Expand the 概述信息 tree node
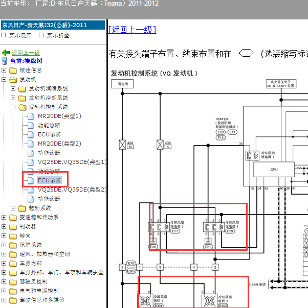 tap(4, 70)
